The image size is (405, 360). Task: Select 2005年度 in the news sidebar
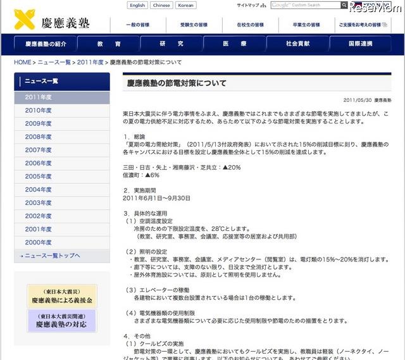[x=39, y=177]
